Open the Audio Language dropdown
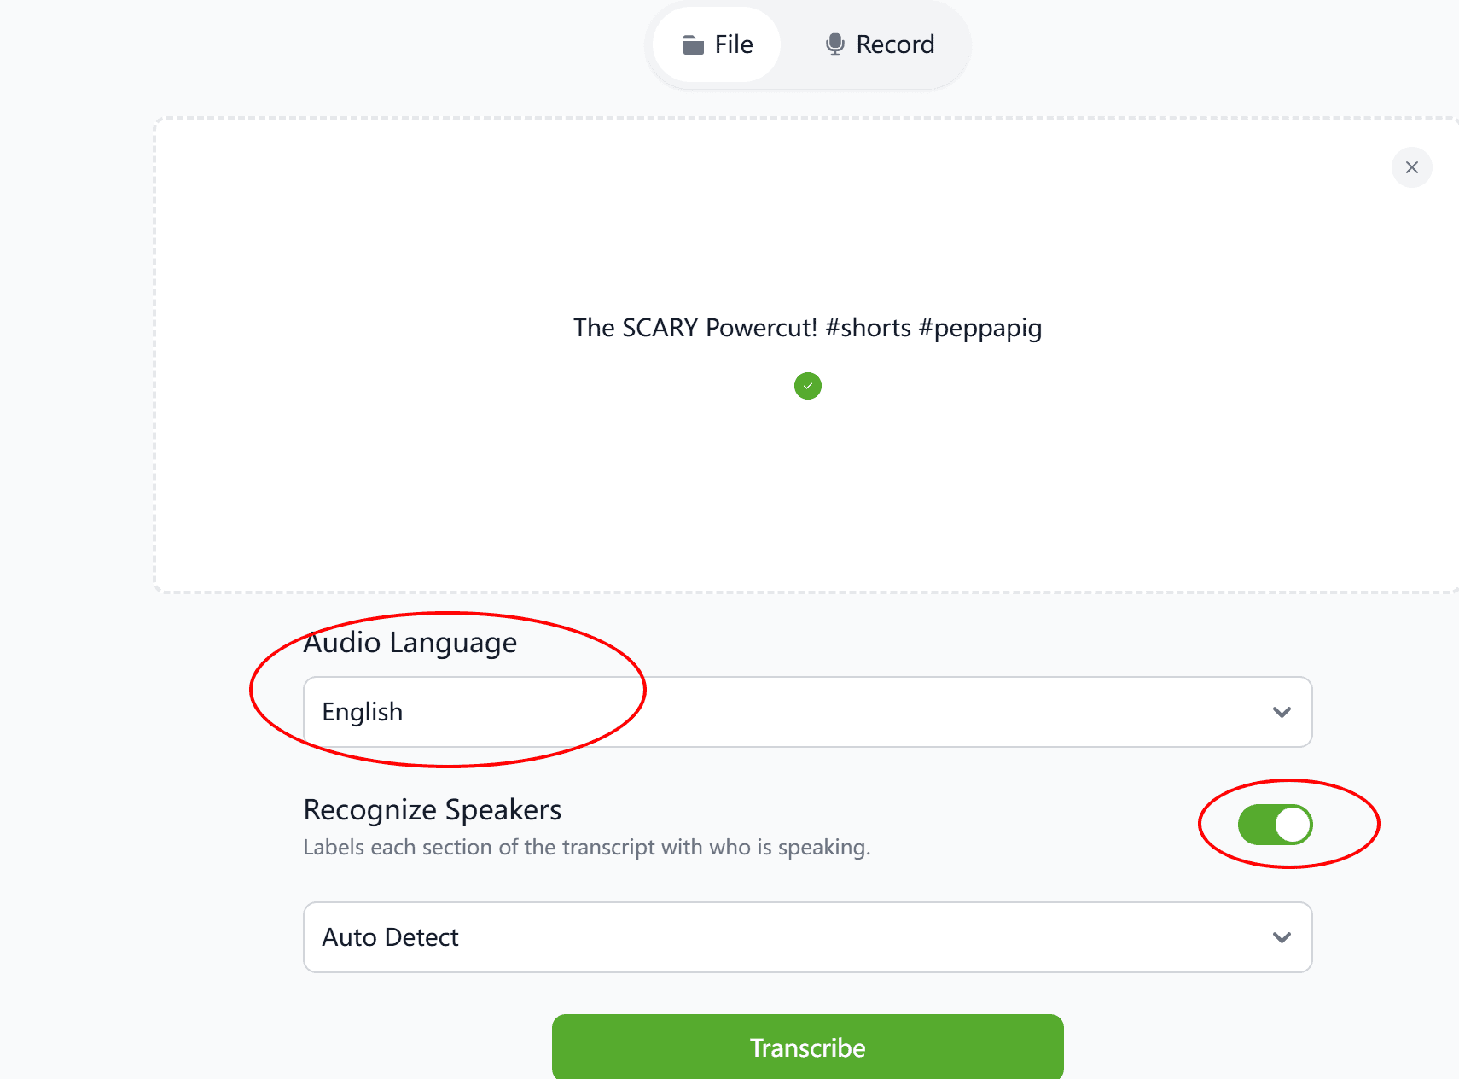Viewport: 1459px width, 1079px height. pyautogui.click(x=806, y=712)
